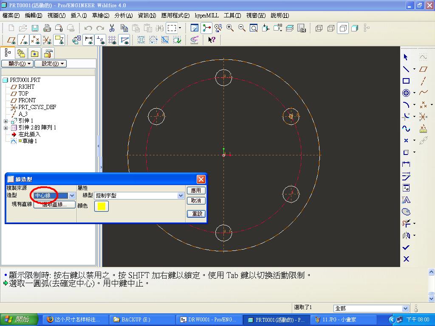Select the RIGHT datum plane in tree

(26, 87)
